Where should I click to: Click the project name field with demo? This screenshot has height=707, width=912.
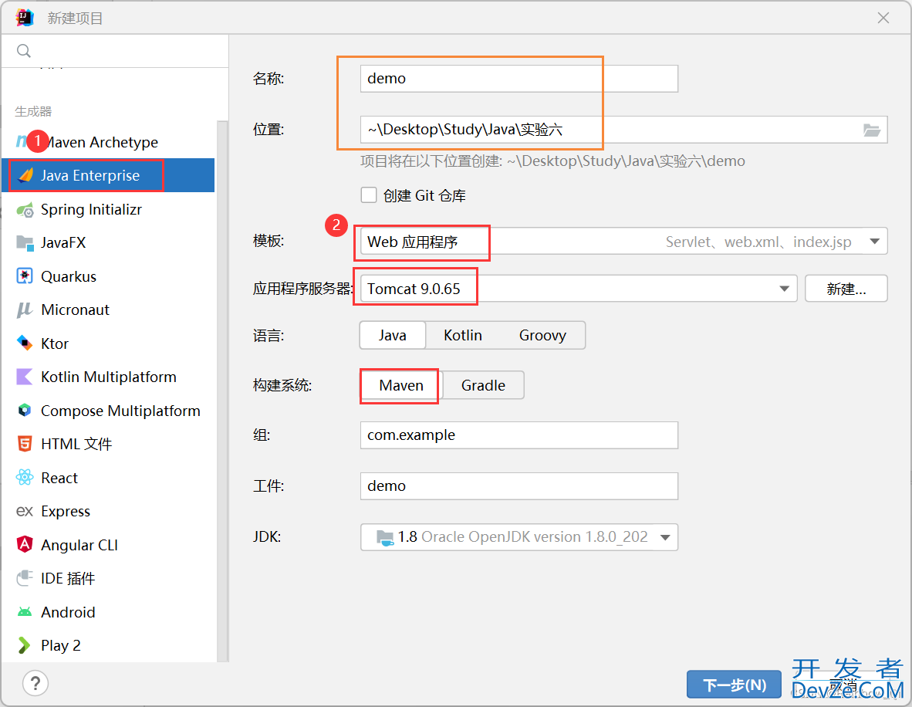(518, 79)
